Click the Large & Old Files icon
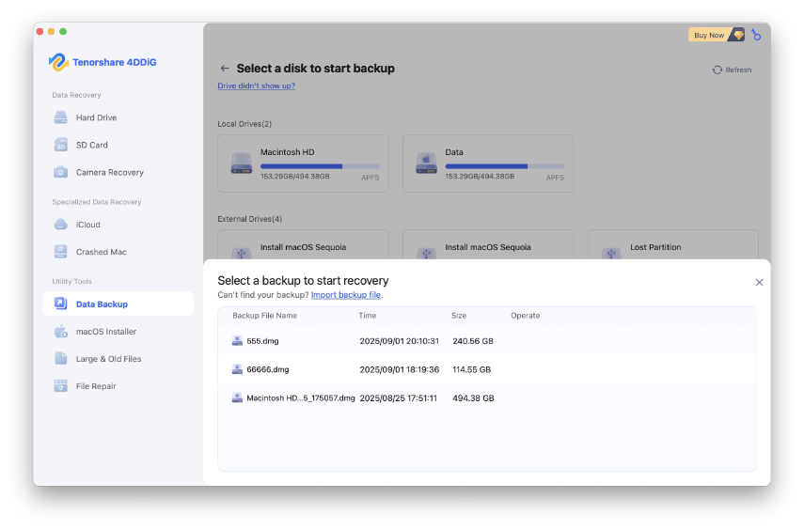 pos(60,358)
